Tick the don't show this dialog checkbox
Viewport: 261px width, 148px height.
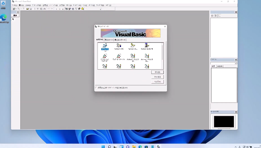pos(96,88)
